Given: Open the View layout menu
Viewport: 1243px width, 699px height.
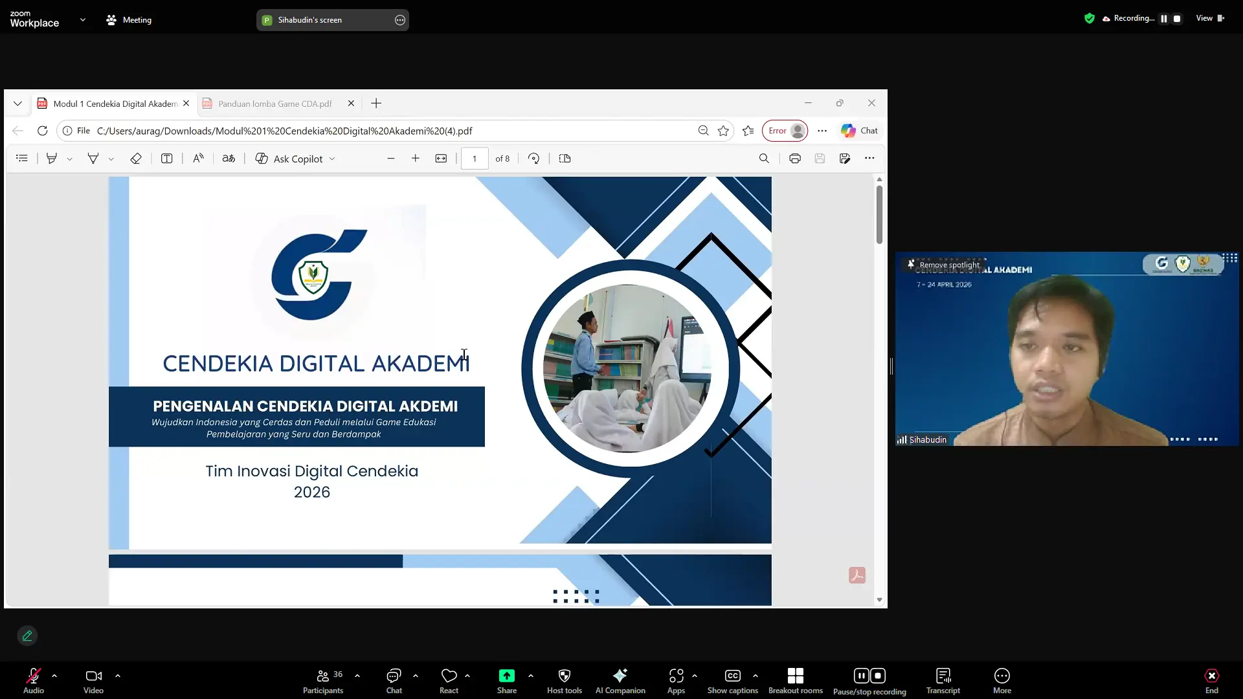Looking at the screenshot, I should [1210, 18].
